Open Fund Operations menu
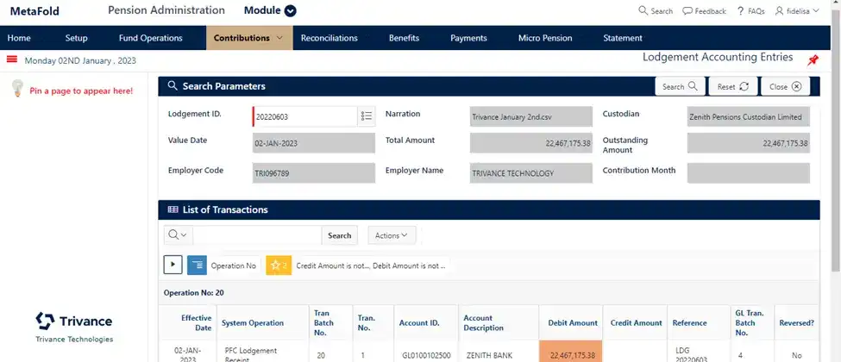Viewport: 841px width, 362px height. tap(151, 38)
